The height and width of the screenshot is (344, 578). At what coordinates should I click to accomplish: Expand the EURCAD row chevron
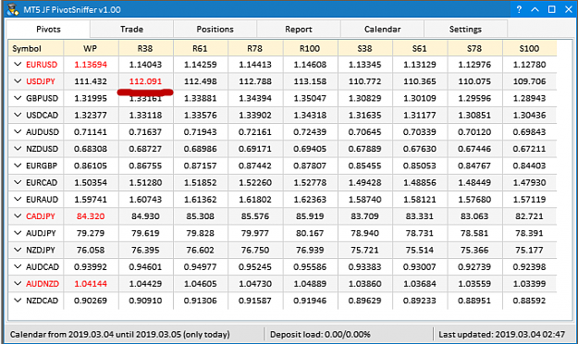pos(18,182)
